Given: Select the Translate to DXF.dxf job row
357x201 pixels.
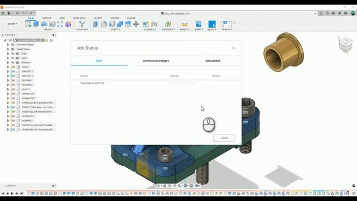Looking at the screenshot, I should coord(156,83).
